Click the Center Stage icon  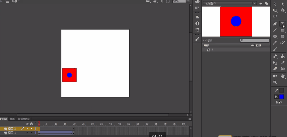[x=162, y=1]
